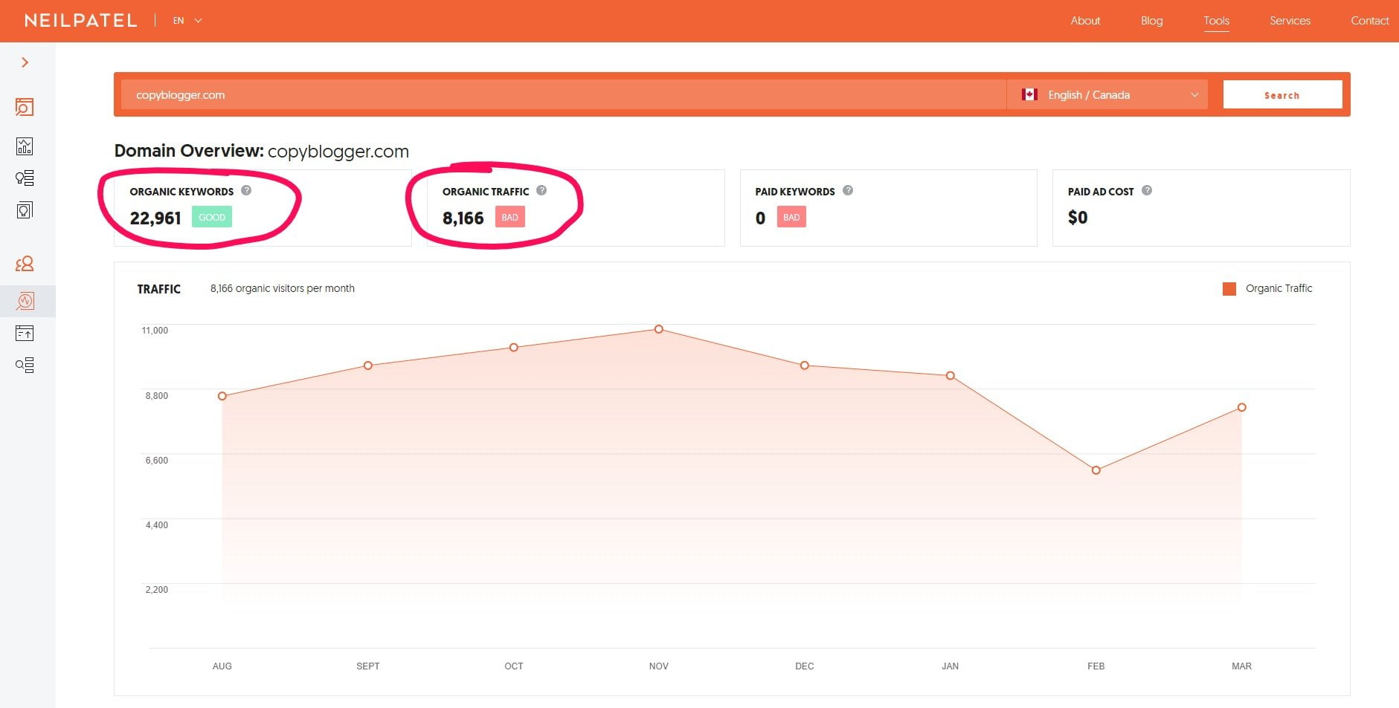Click the SEPT data point on chart
Viewport: 1399px width, 708px height.
[368, 366]
